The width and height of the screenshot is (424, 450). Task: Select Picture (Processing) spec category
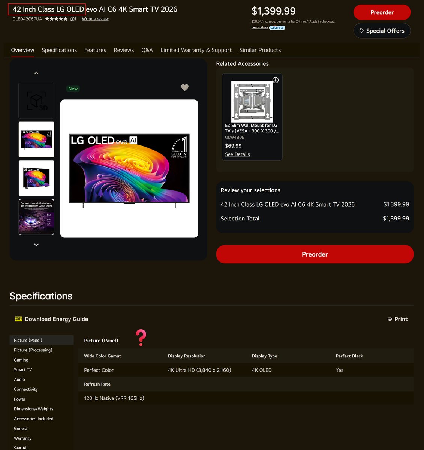coord(33,350)
